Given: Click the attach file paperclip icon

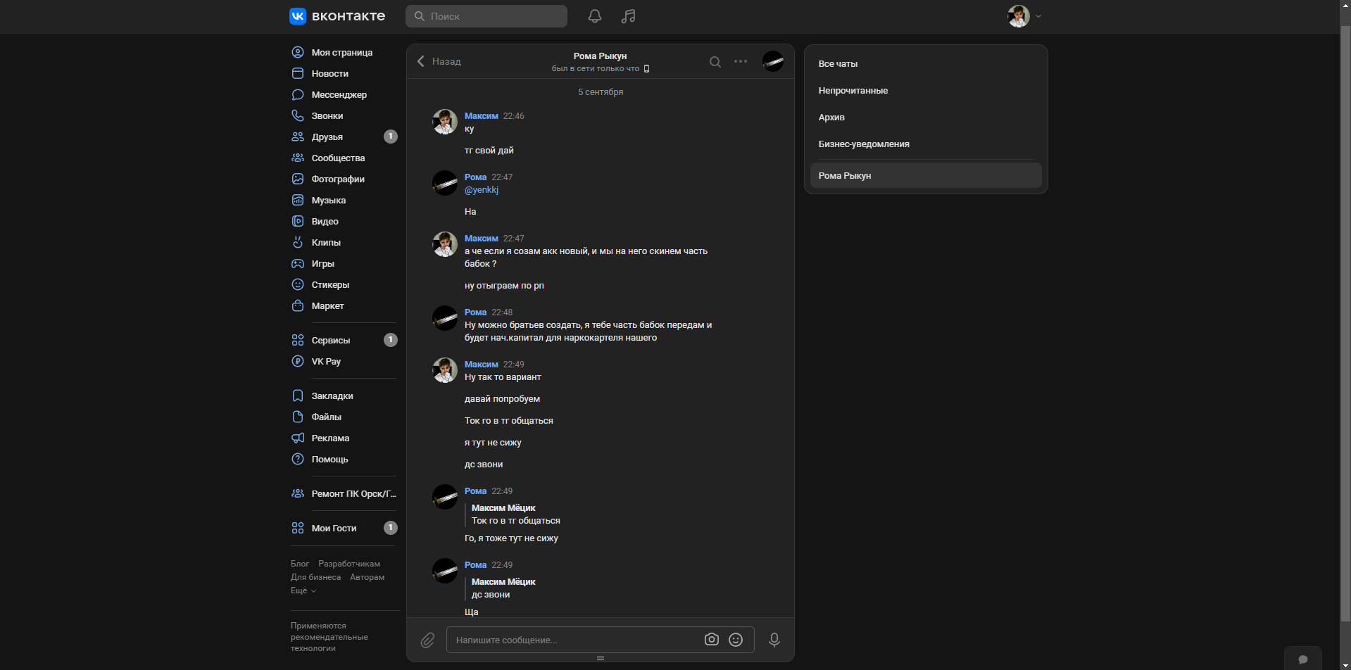Looking at the screenshot, I should click(x=427, y=640).
